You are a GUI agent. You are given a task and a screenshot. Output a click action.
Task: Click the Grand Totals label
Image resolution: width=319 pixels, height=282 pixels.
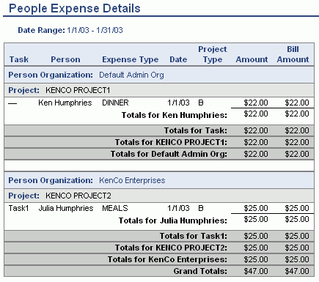pos(200,271)
